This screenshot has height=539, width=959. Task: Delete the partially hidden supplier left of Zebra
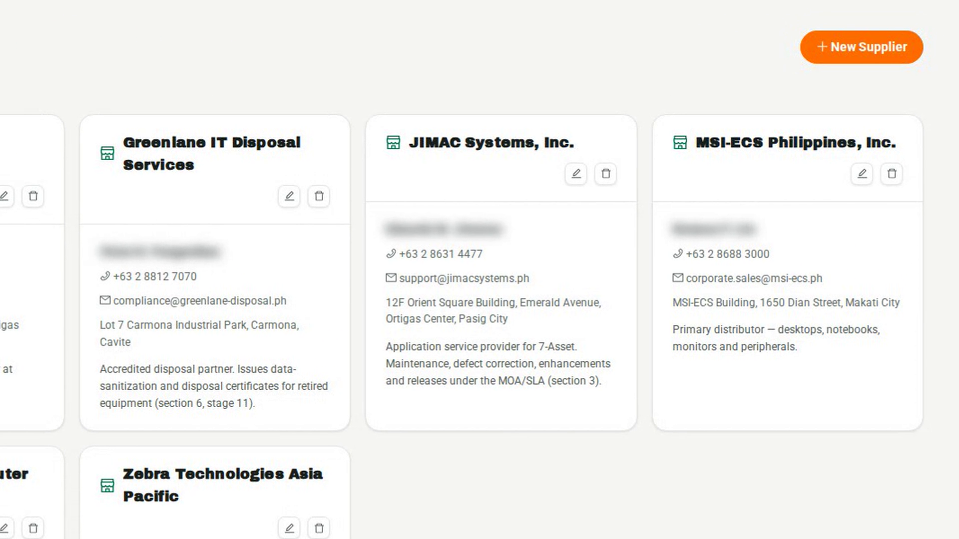point(33,528)
